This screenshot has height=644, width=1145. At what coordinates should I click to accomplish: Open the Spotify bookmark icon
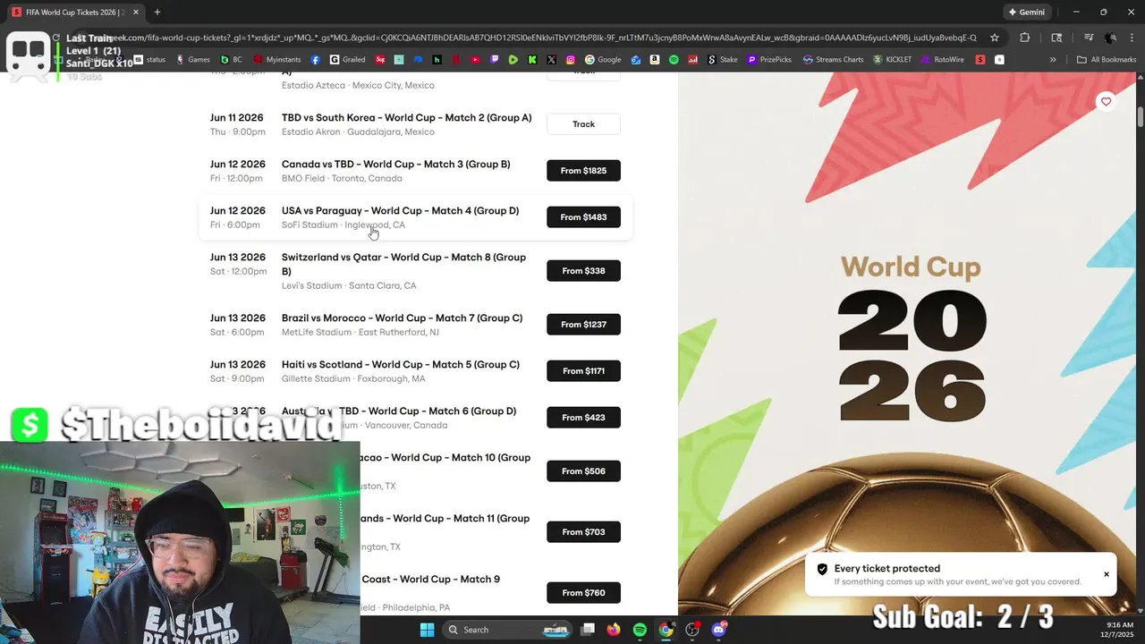tap(674, 60)
